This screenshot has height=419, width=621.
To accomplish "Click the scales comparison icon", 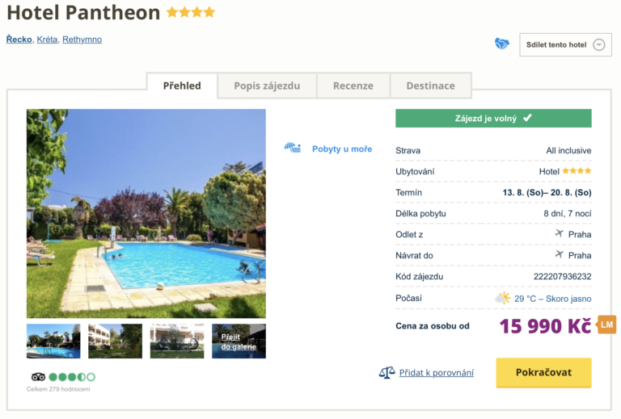I will 387,372.
